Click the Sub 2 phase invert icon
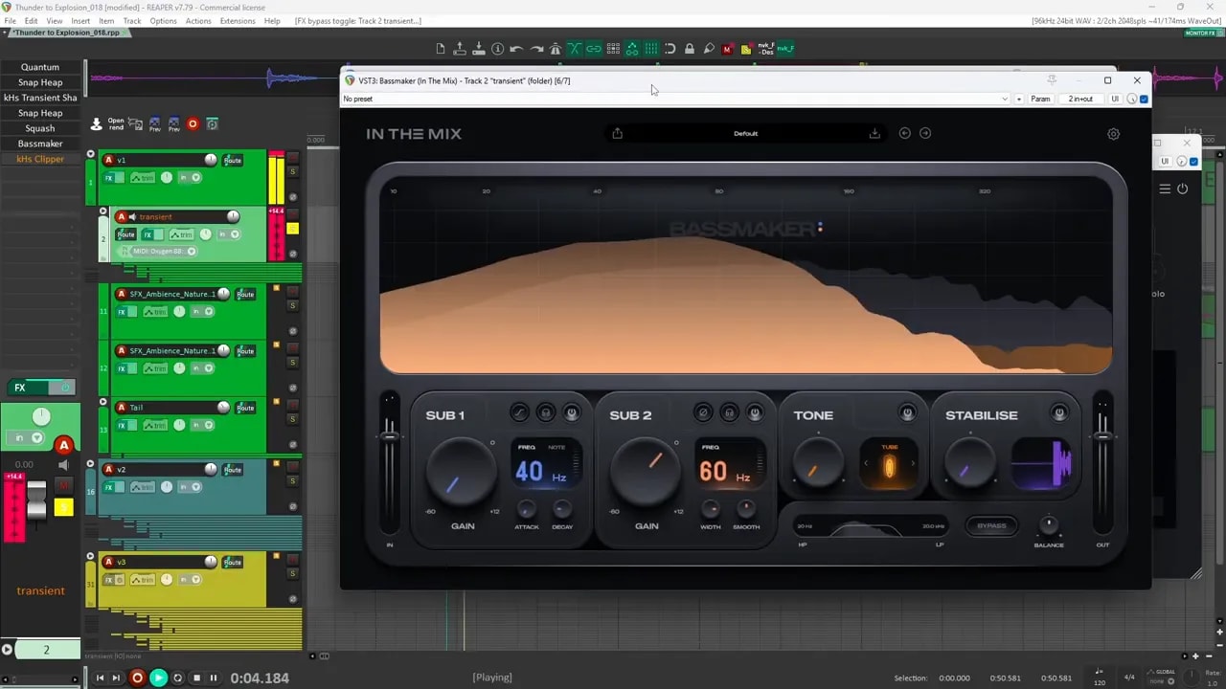 (702, 412)
